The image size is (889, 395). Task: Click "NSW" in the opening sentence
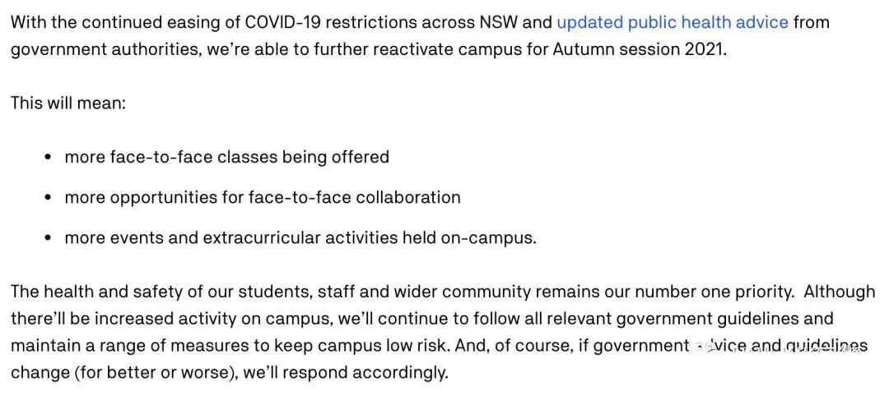tap(498, 22)
